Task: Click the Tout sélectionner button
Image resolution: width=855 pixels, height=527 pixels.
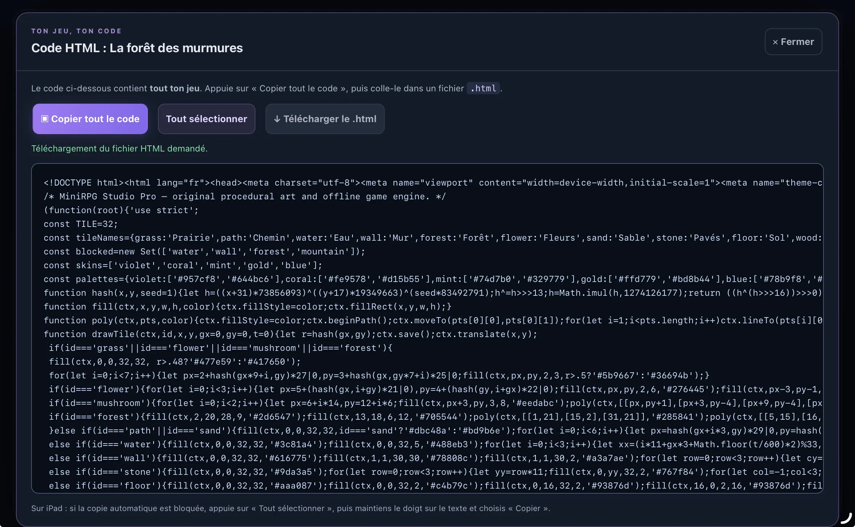Action: click(207, 119)
